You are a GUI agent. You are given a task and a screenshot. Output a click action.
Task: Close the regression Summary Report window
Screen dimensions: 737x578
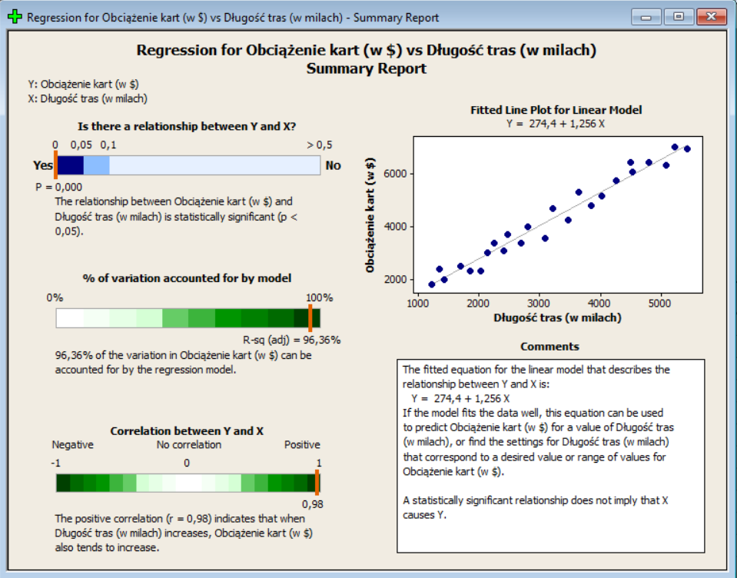click(712, 17)
